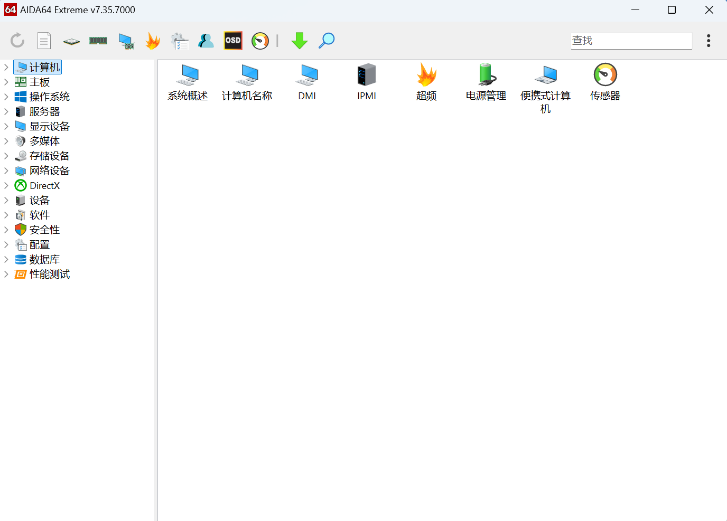Select 主板 in the sidebar tree
Screen dimensions: 727x521
(x=33, y=82)
